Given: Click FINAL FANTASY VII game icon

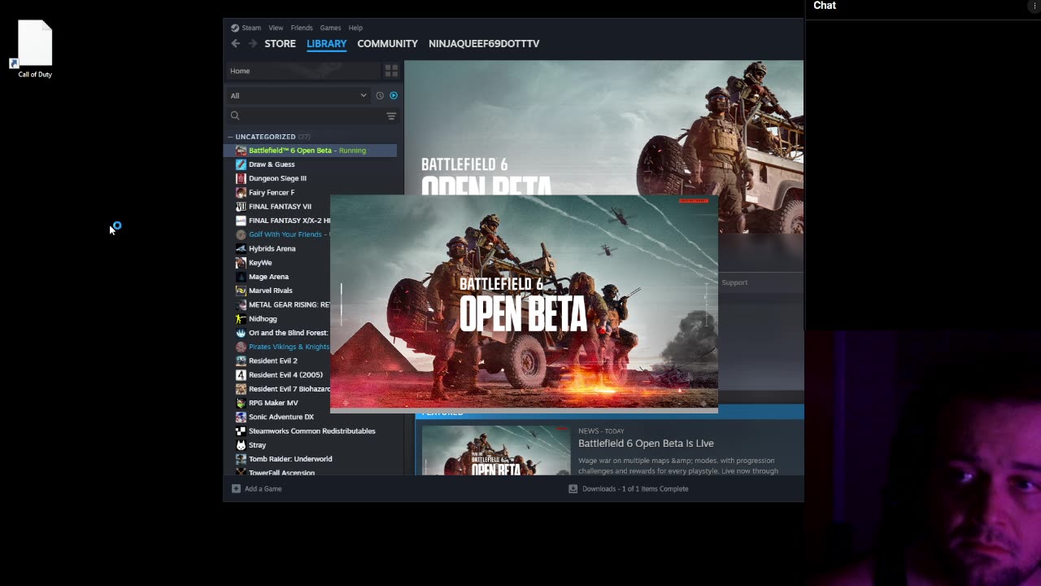Looking at the screenshot, I should point(241,207).
